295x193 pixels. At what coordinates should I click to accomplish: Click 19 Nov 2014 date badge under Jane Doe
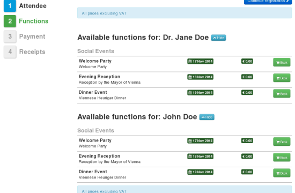(201, 93)
